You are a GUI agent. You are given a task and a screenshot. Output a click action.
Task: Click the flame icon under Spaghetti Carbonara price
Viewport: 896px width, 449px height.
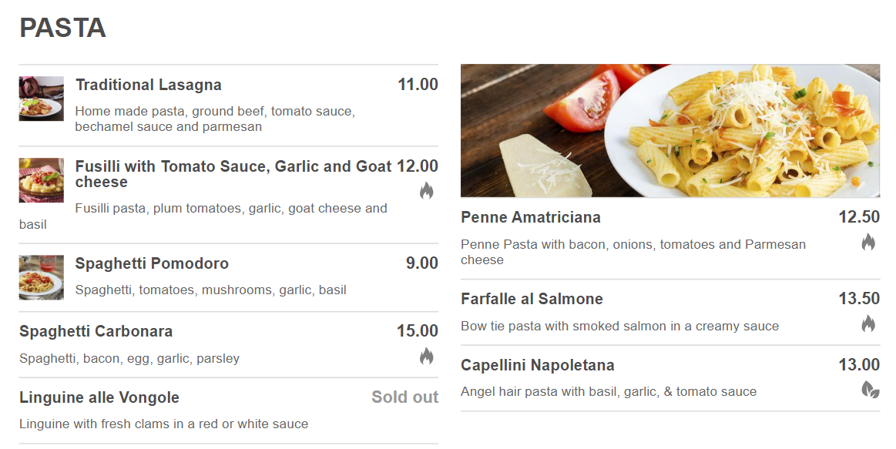point(426,356)
